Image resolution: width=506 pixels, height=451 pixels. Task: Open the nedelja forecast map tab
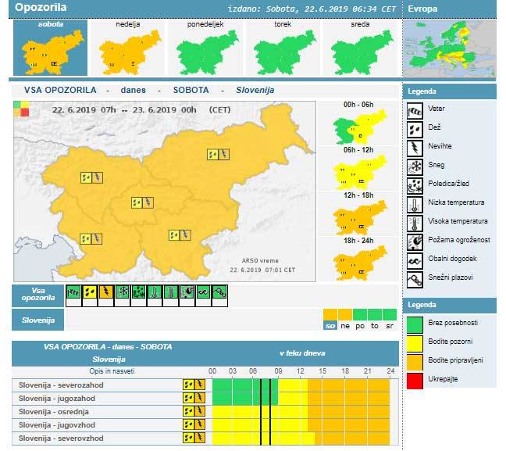tap(128, 47)
